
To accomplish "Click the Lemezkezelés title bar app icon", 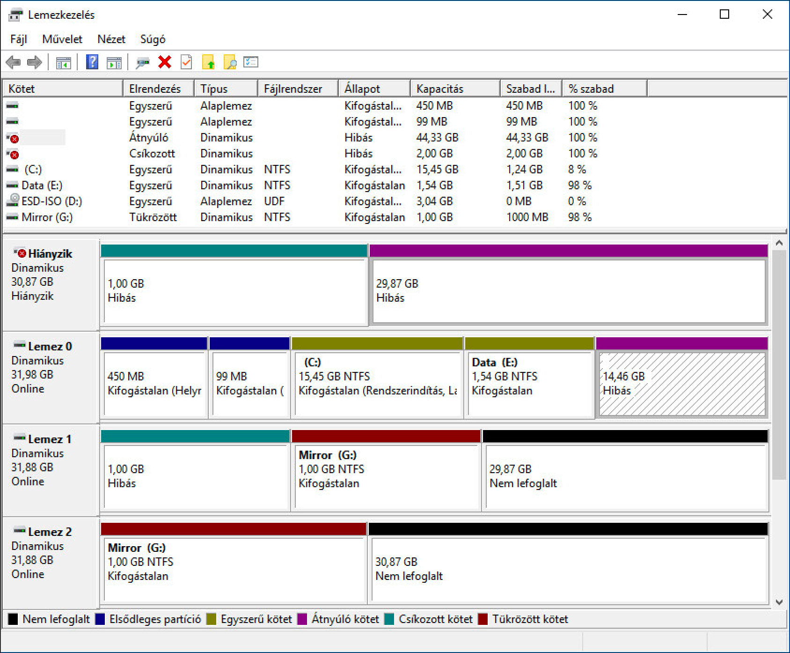I will click(x=15, y=15).
